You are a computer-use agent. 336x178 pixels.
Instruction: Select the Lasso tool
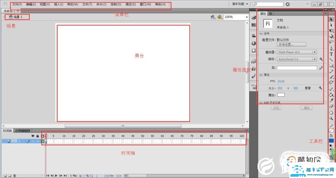(x=331, y=42)
